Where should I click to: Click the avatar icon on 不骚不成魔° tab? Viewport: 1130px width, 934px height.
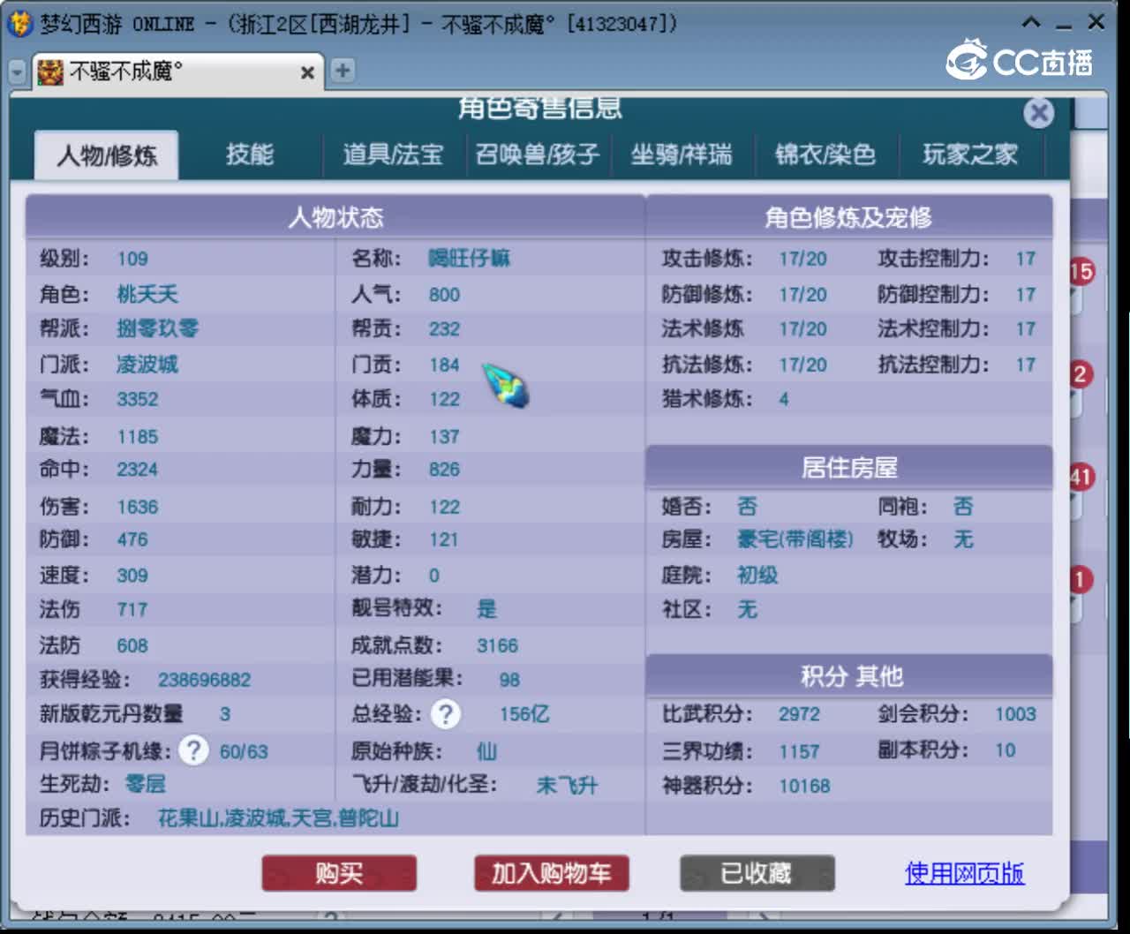tap(50, 72)
